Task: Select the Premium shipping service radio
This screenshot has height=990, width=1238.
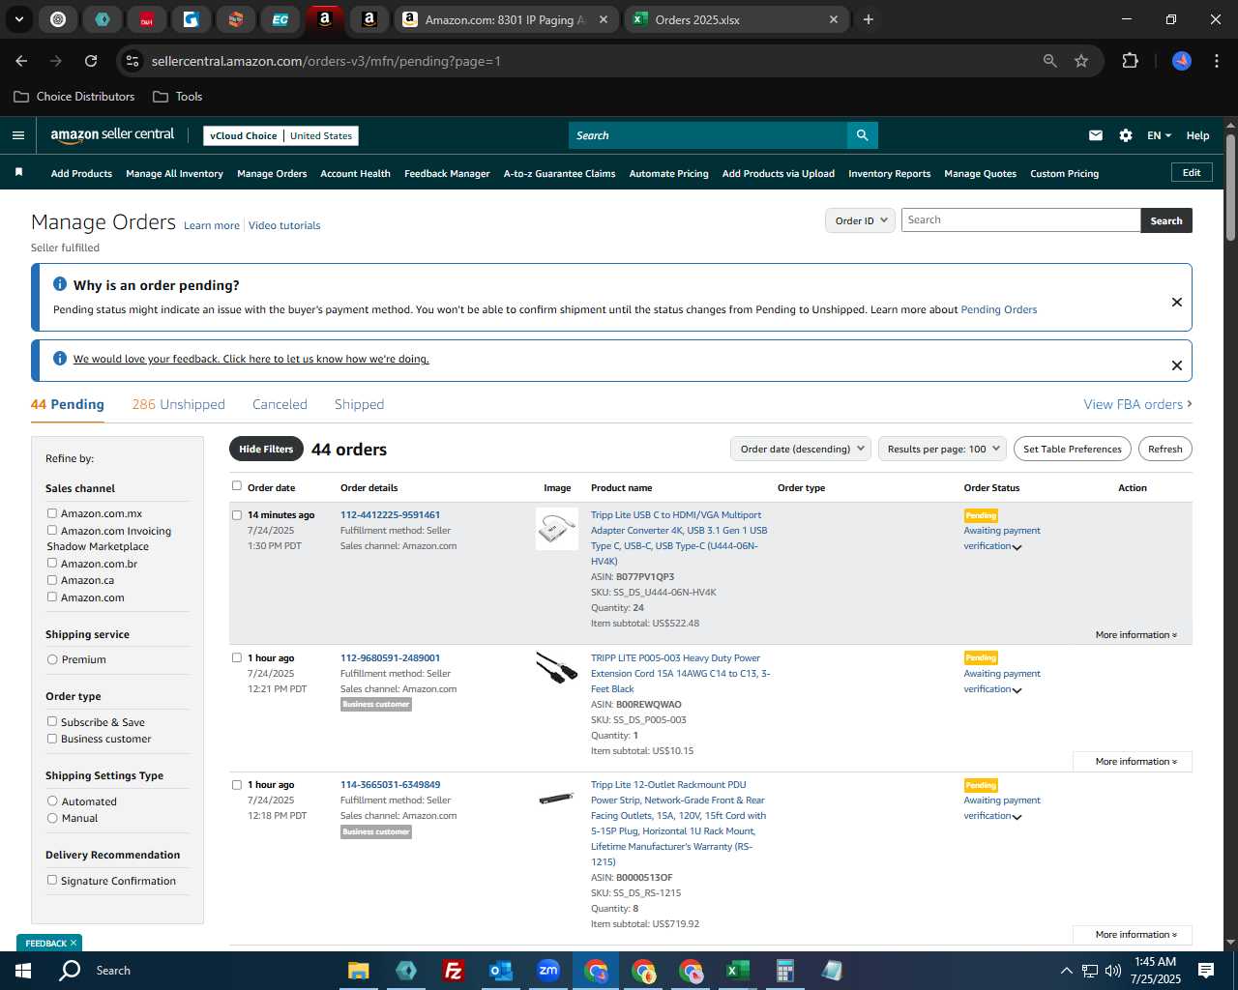Action: tap(52, 659)
